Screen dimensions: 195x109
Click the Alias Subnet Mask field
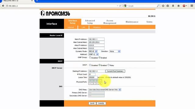pyautogui.click(x=96, y=48)
